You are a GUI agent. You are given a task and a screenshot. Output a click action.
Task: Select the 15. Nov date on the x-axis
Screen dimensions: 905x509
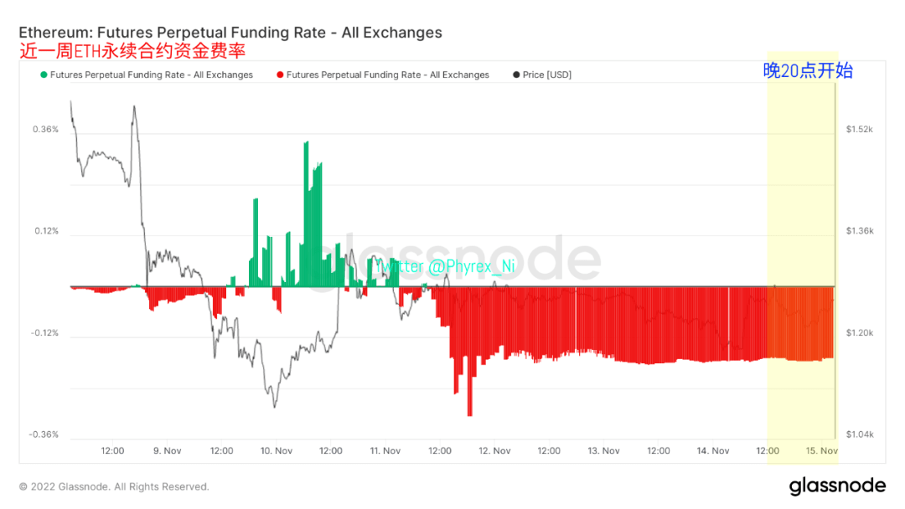823,450
